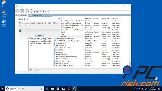Open the Windows Start button
162x91 pixels.
coord(2,89)
